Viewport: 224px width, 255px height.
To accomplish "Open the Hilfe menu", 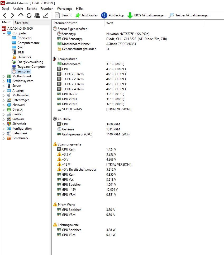I will (x=79, y=9).
